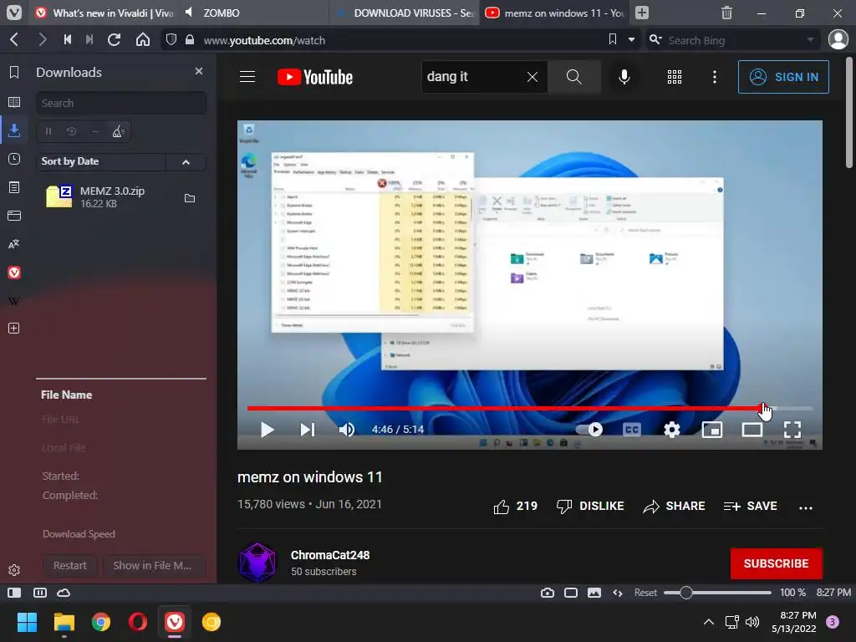The width and height of the screenshot is (856, 642).
Task: Open YouTube settings three-dot menu
Action: click(715, 77)
